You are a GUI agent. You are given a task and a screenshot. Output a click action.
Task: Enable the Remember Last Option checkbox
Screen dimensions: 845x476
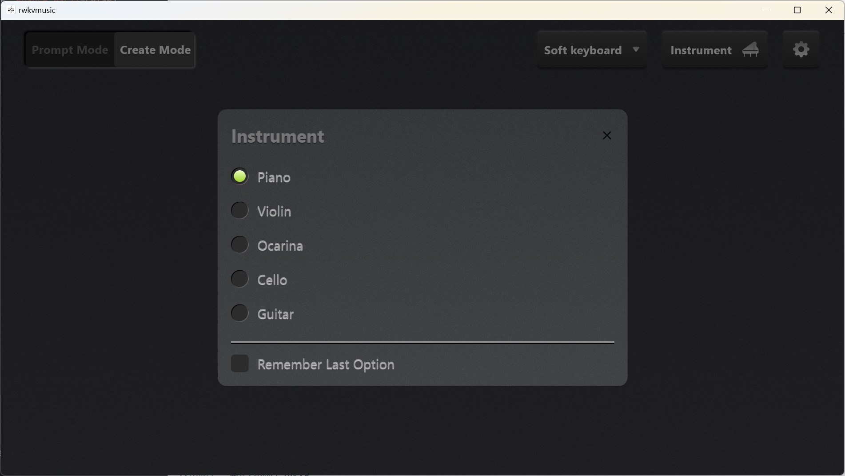tap(239, 364)
